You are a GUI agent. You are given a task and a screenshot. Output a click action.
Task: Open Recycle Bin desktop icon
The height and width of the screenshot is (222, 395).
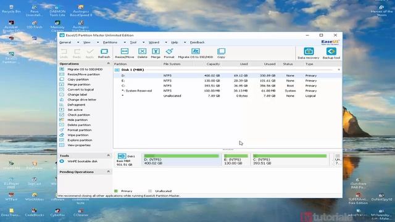pos(11,9)
